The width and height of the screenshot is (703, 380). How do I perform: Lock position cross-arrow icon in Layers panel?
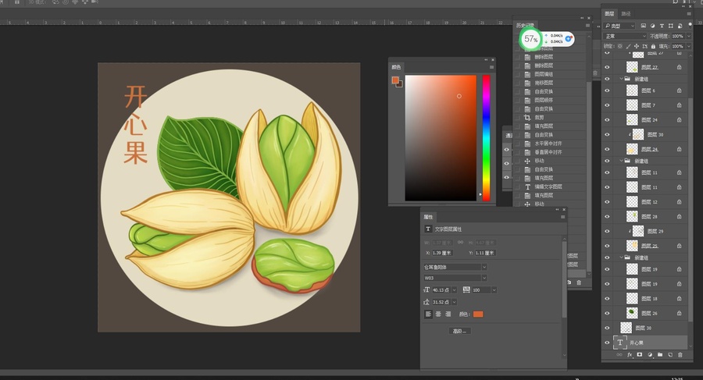click(636, 46)
